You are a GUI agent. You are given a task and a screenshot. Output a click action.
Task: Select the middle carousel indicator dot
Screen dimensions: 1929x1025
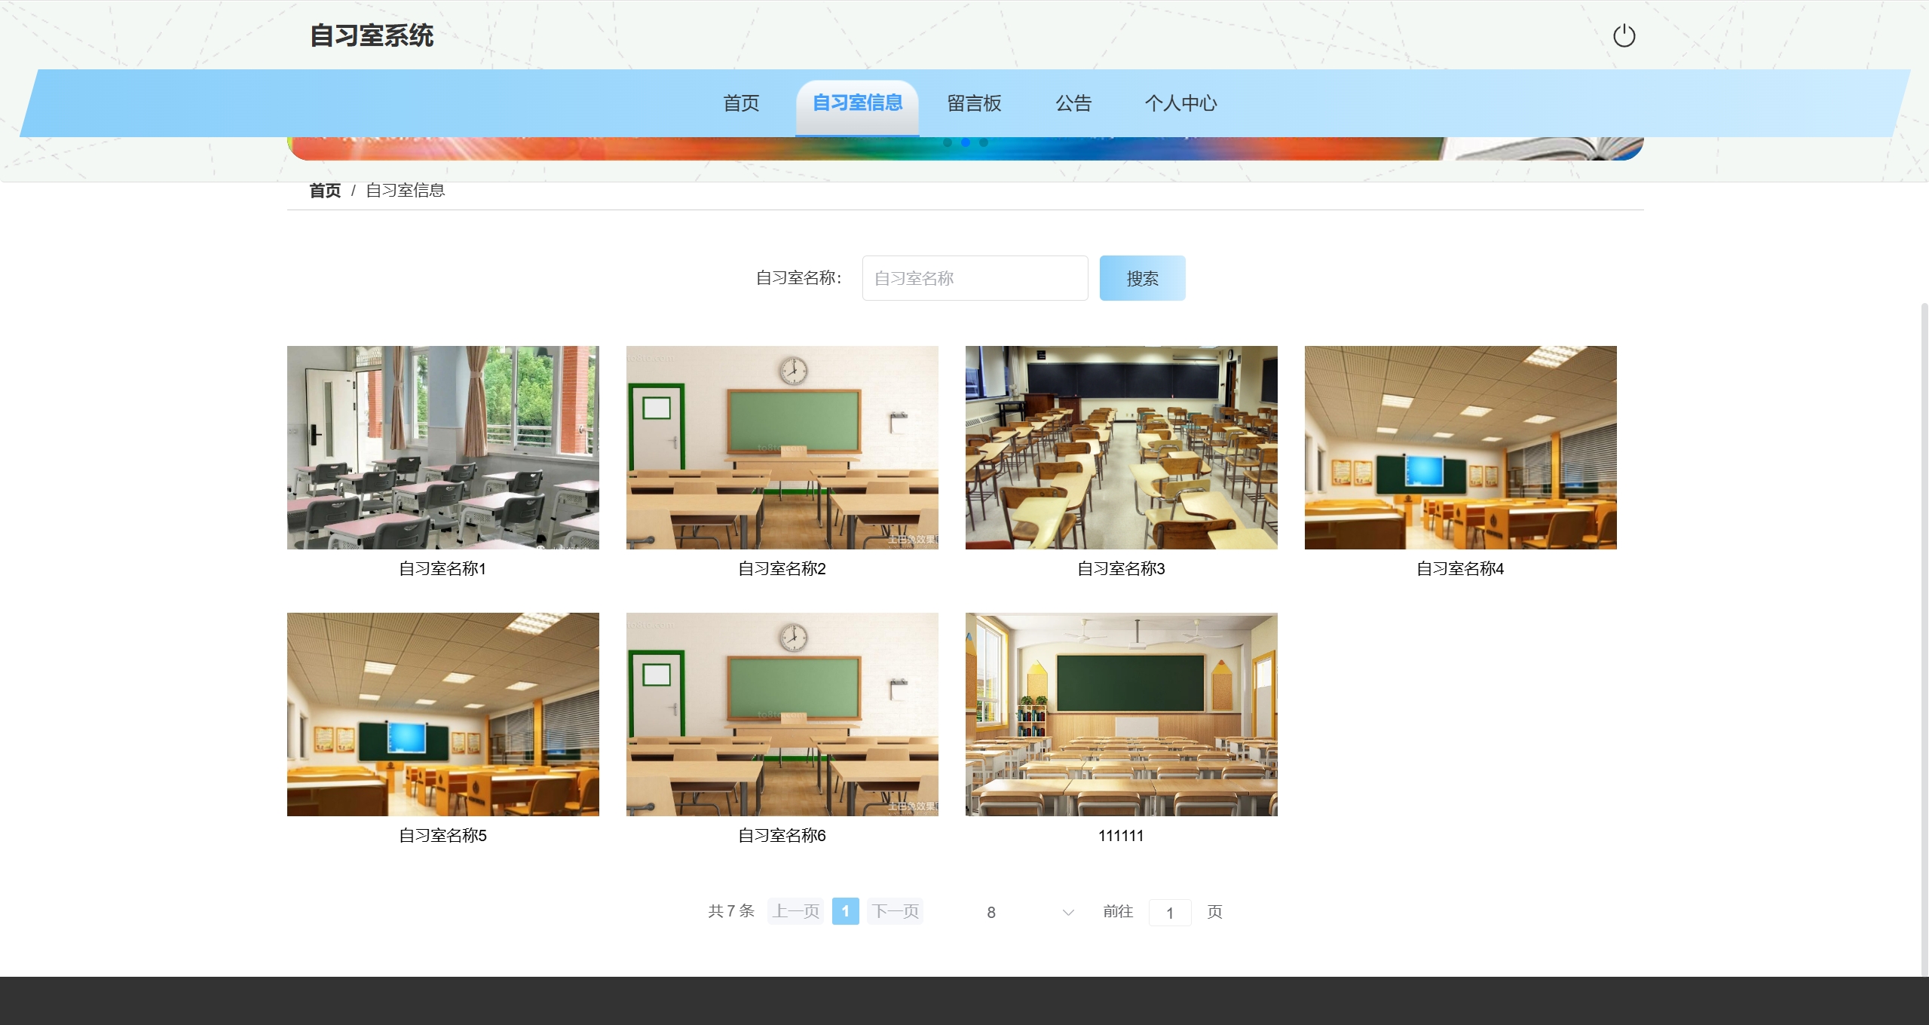966,142
